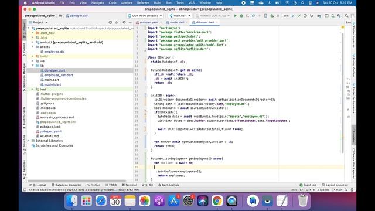This screenshot has width=375, height=211.
Task: Run the app with the green play button
Action: click(x=236, y=16)
